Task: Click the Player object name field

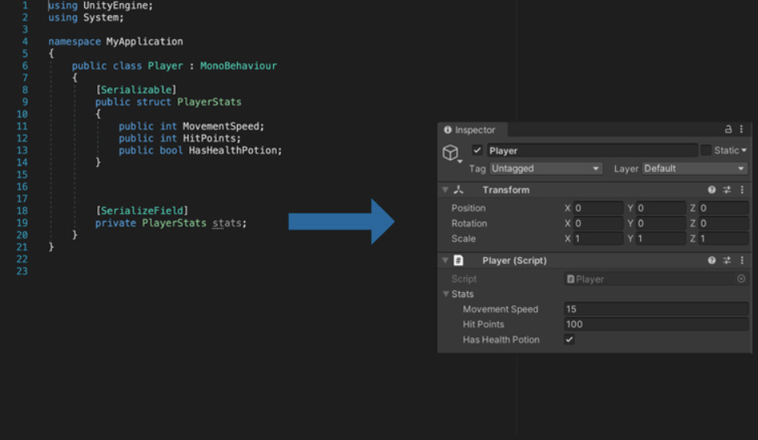Action: (x=591, y=150)
